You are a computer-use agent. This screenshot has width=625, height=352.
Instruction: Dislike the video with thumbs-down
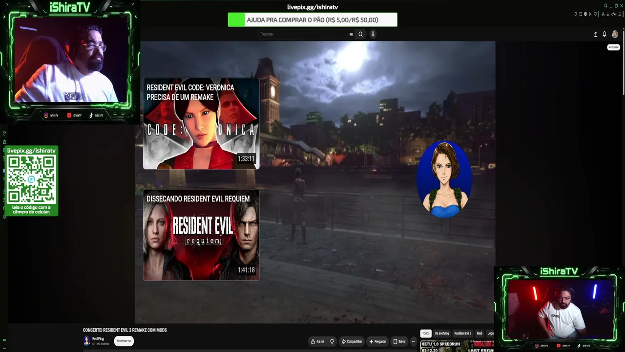tap(332, 342)
